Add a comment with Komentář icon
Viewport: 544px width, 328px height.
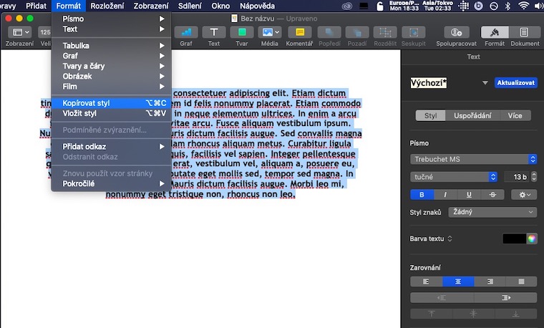click(300, 32)
